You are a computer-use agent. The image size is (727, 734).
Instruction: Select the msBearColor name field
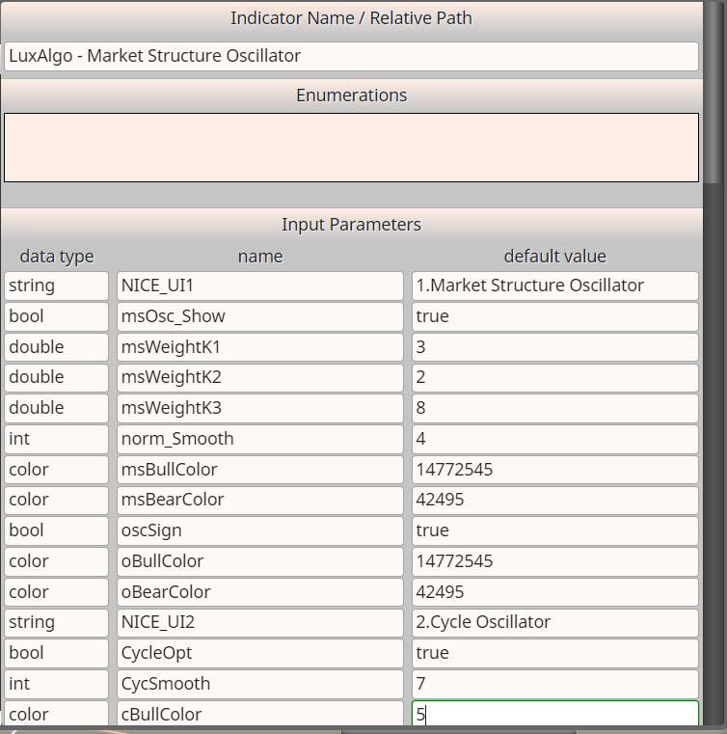point(260,500)
